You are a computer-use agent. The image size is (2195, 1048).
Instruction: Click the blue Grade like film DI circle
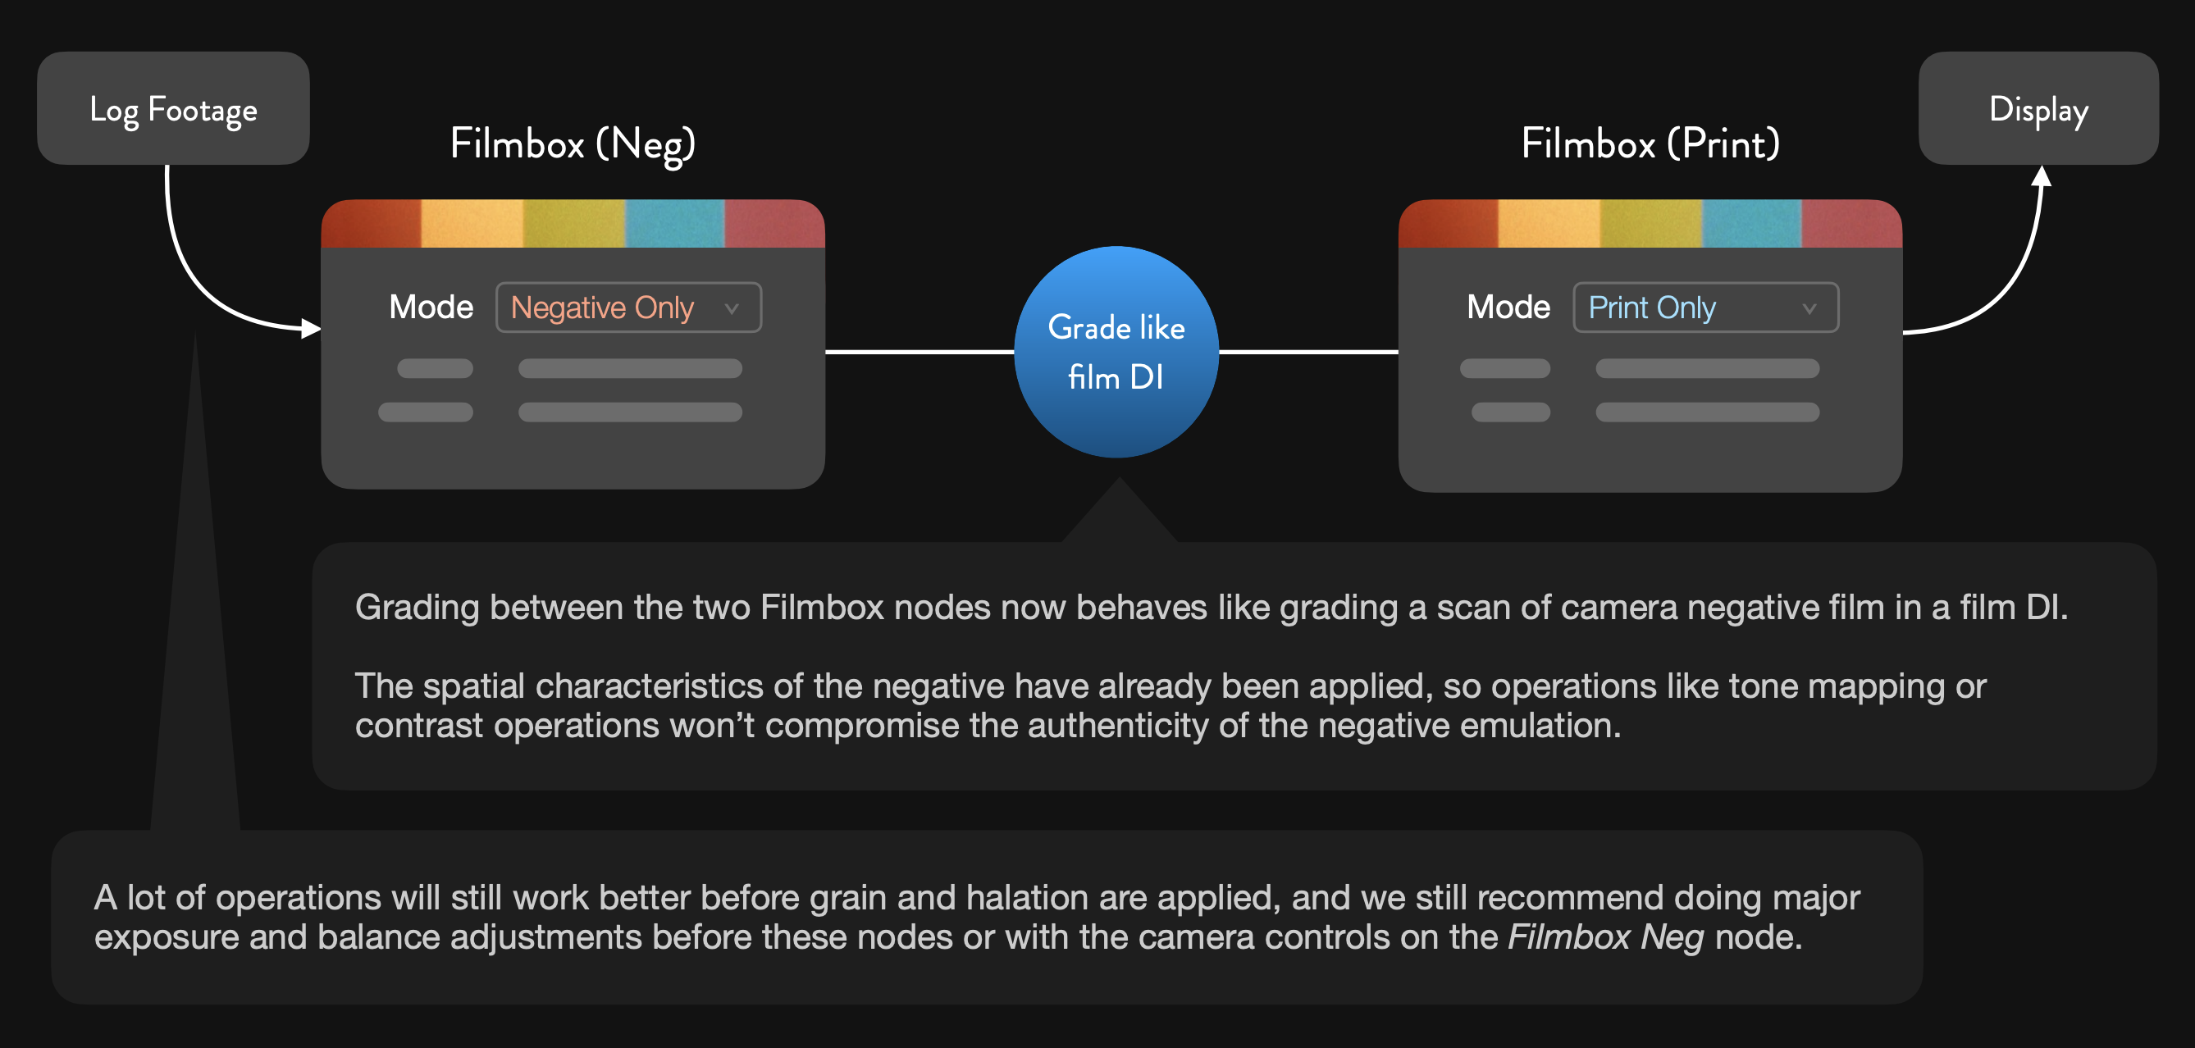tap(1116, 352)
